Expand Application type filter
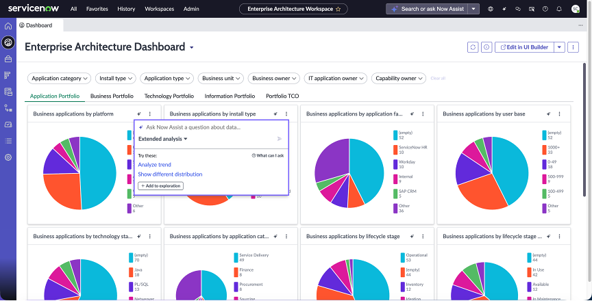 point(167,79)
